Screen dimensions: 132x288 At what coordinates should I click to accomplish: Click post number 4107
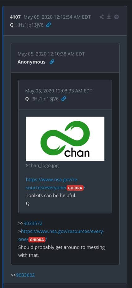coord(15,17)
